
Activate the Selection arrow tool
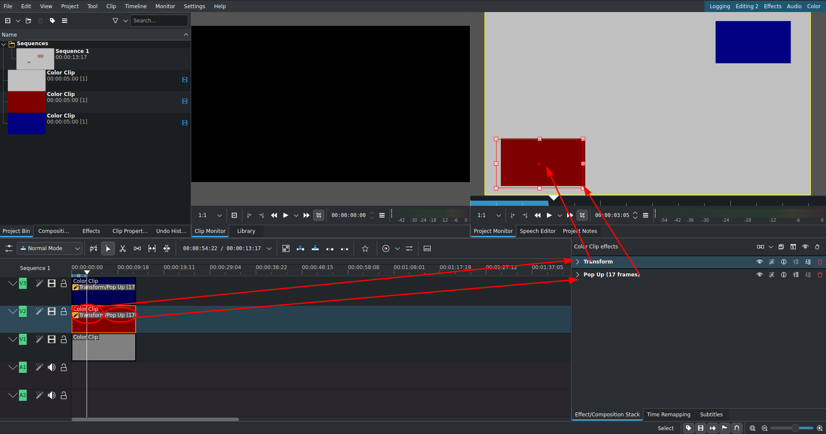point(108,248)
